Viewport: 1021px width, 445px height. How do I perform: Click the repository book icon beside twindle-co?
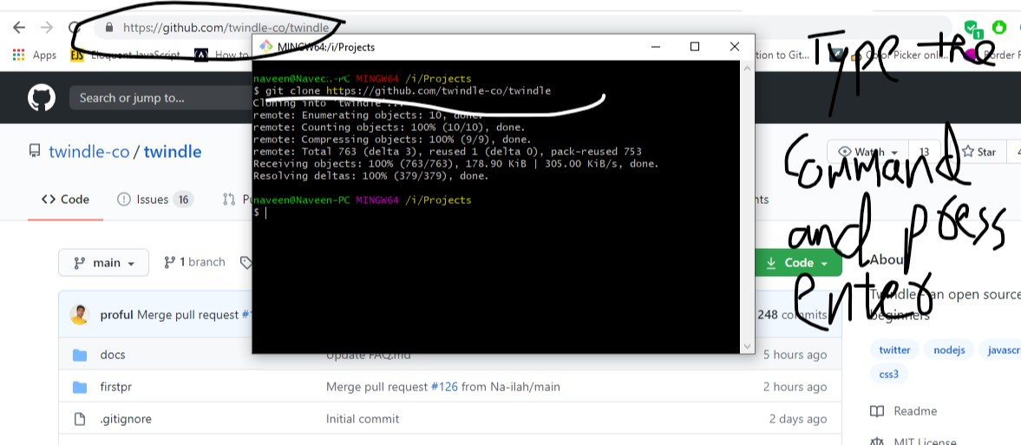click(x=34, y=152)
